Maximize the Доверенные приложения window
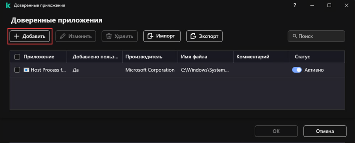Screen dimensions: 355x143 [x=330, y=5]
